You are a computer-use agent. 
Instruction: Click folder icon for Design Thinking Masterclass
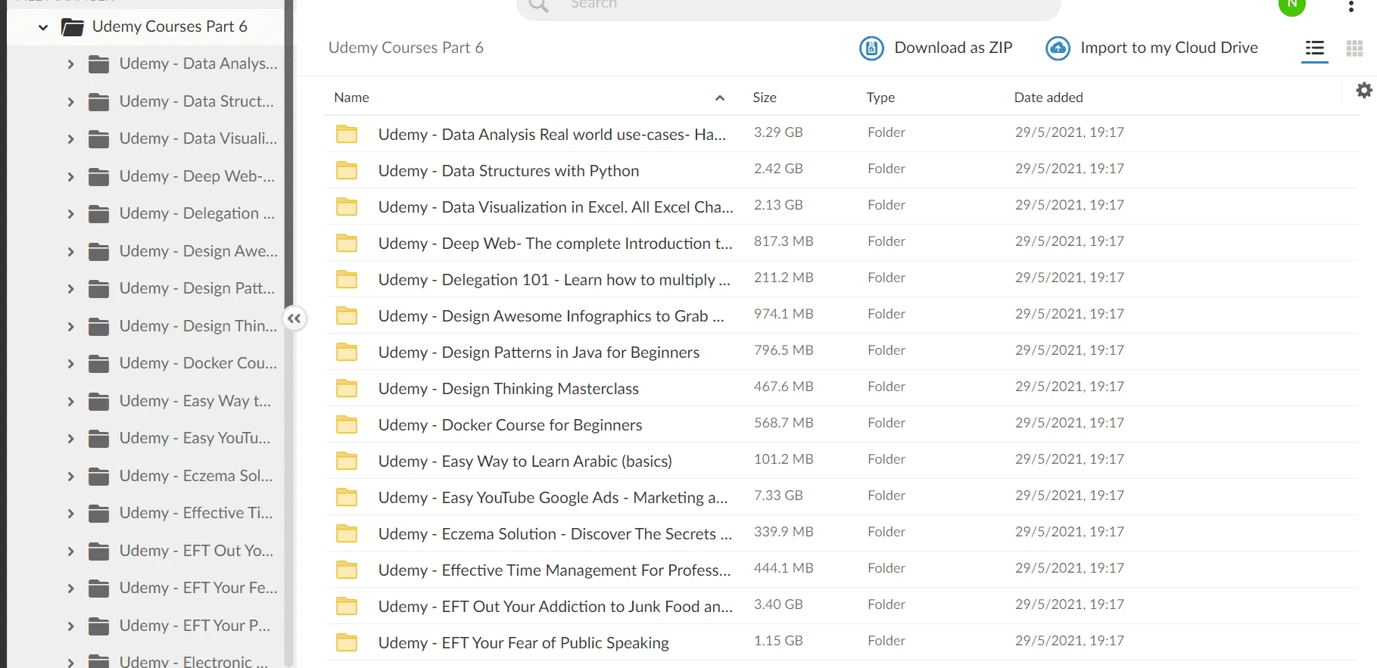point(347,388)
